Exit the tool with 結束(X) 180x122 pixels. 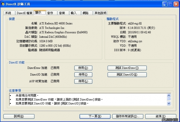click(161, 116)
